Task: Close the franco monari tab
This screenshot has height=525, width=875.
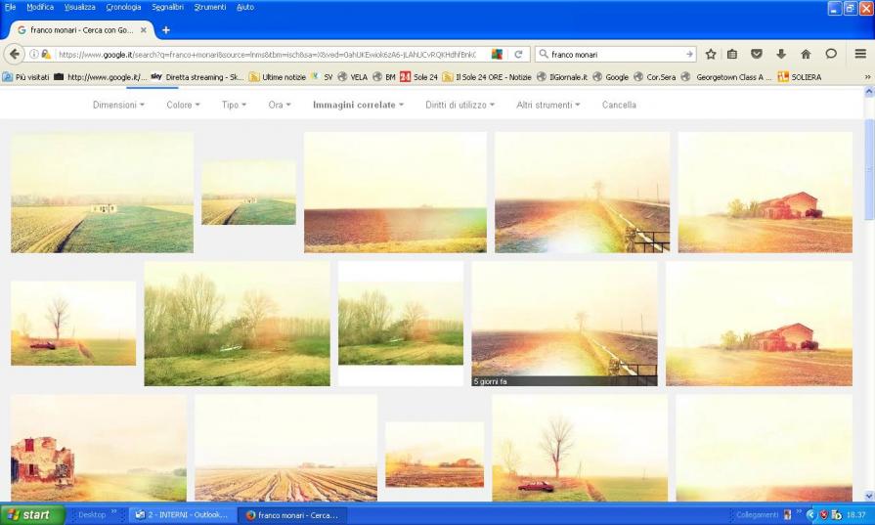Action: (143, 30)
